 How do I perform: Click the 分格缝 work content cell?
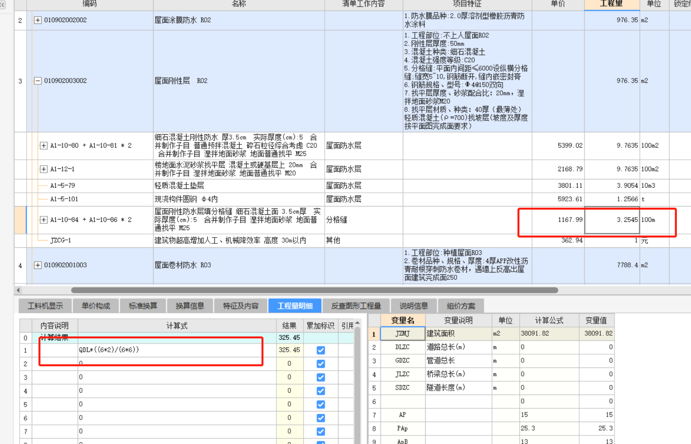364,220
